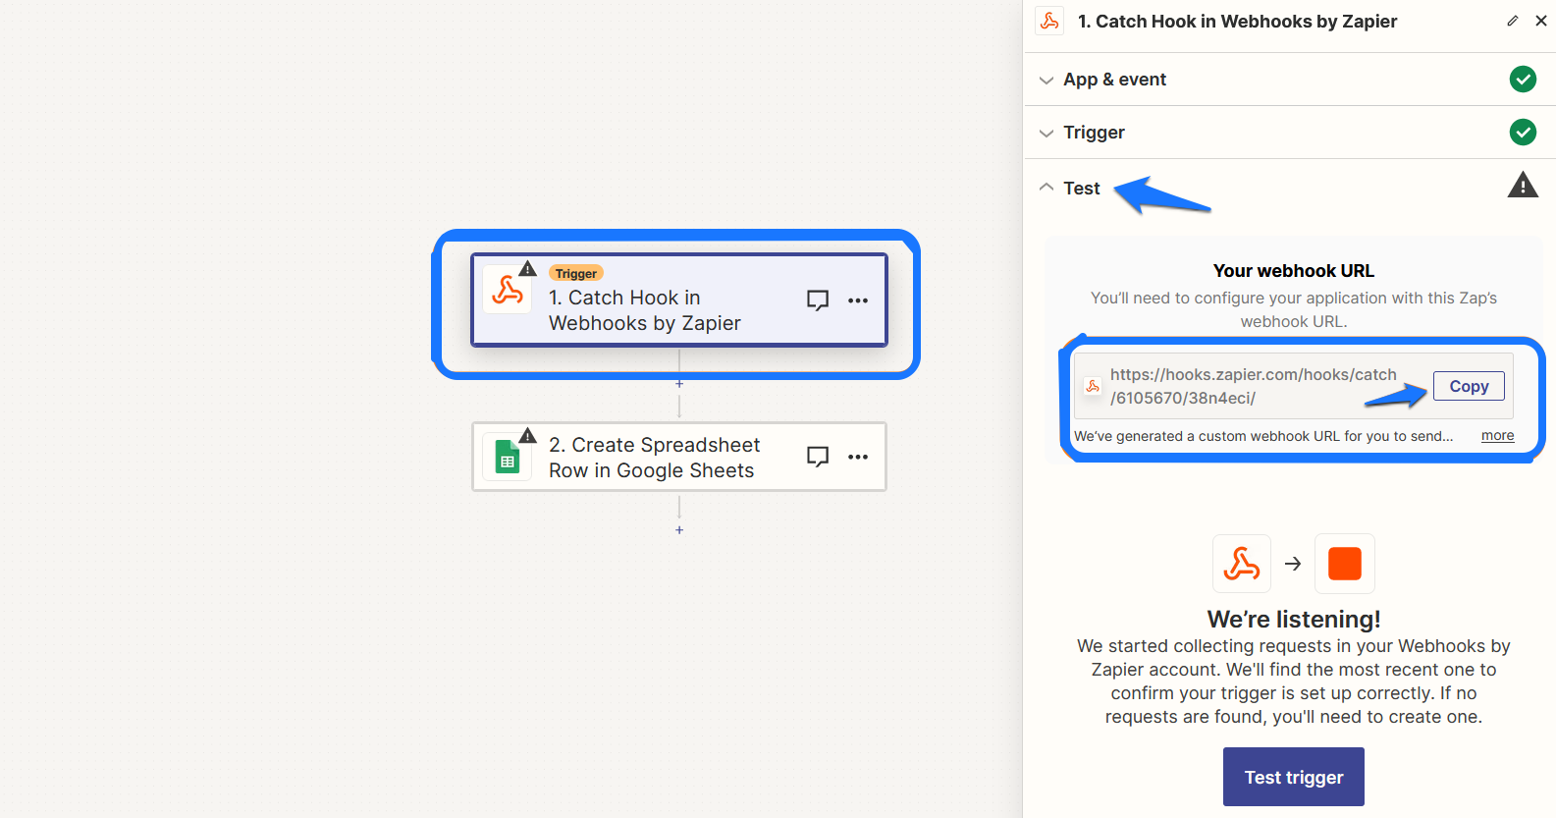Screen dimensions: 1556x818
Task: Expand the App & event section
Action: (1114, 80)
